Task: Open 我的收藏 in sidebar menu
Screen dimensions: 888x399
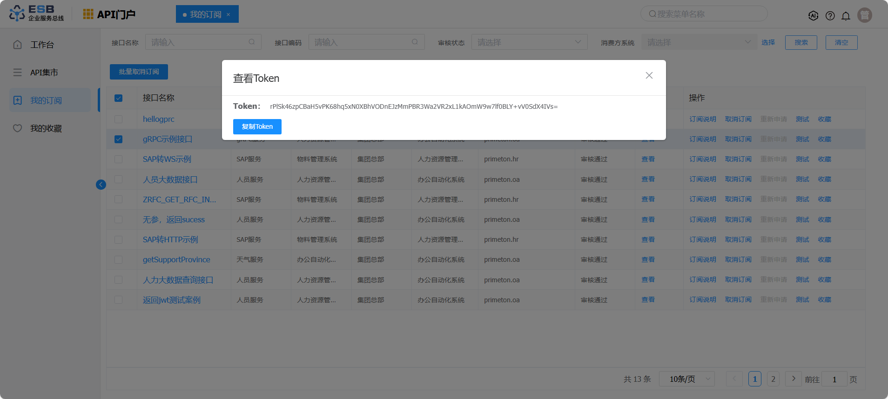Action: 46,128
